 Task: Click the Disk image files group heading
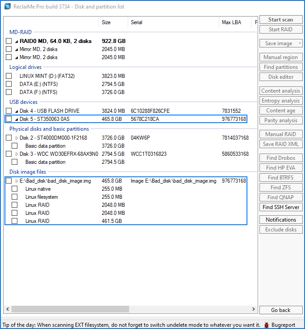[28, 172]
